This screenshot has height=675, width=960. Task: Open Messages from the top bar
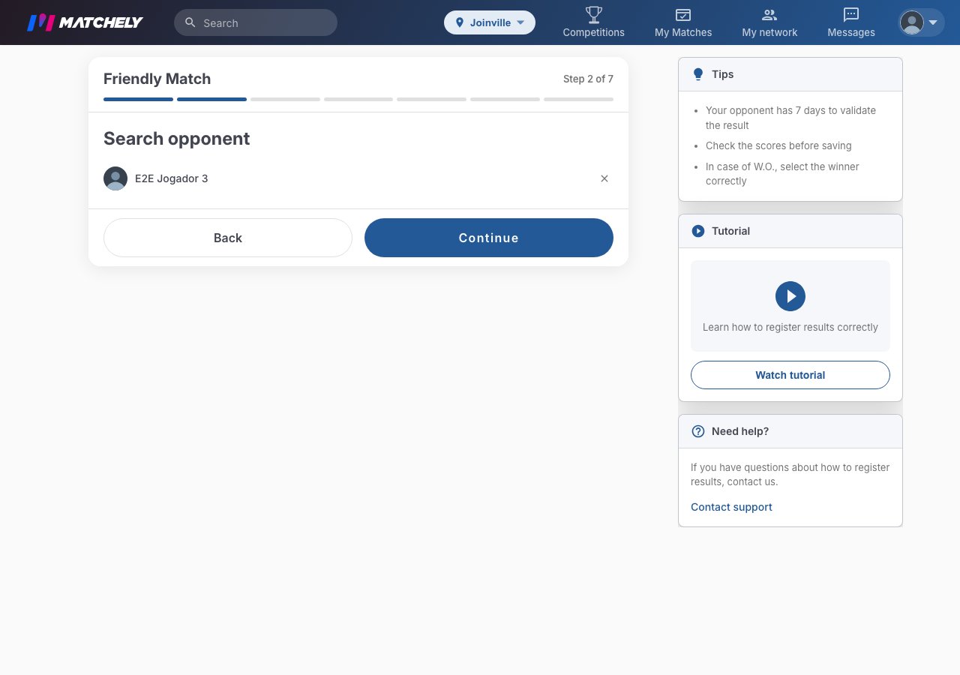coord(851,22)
